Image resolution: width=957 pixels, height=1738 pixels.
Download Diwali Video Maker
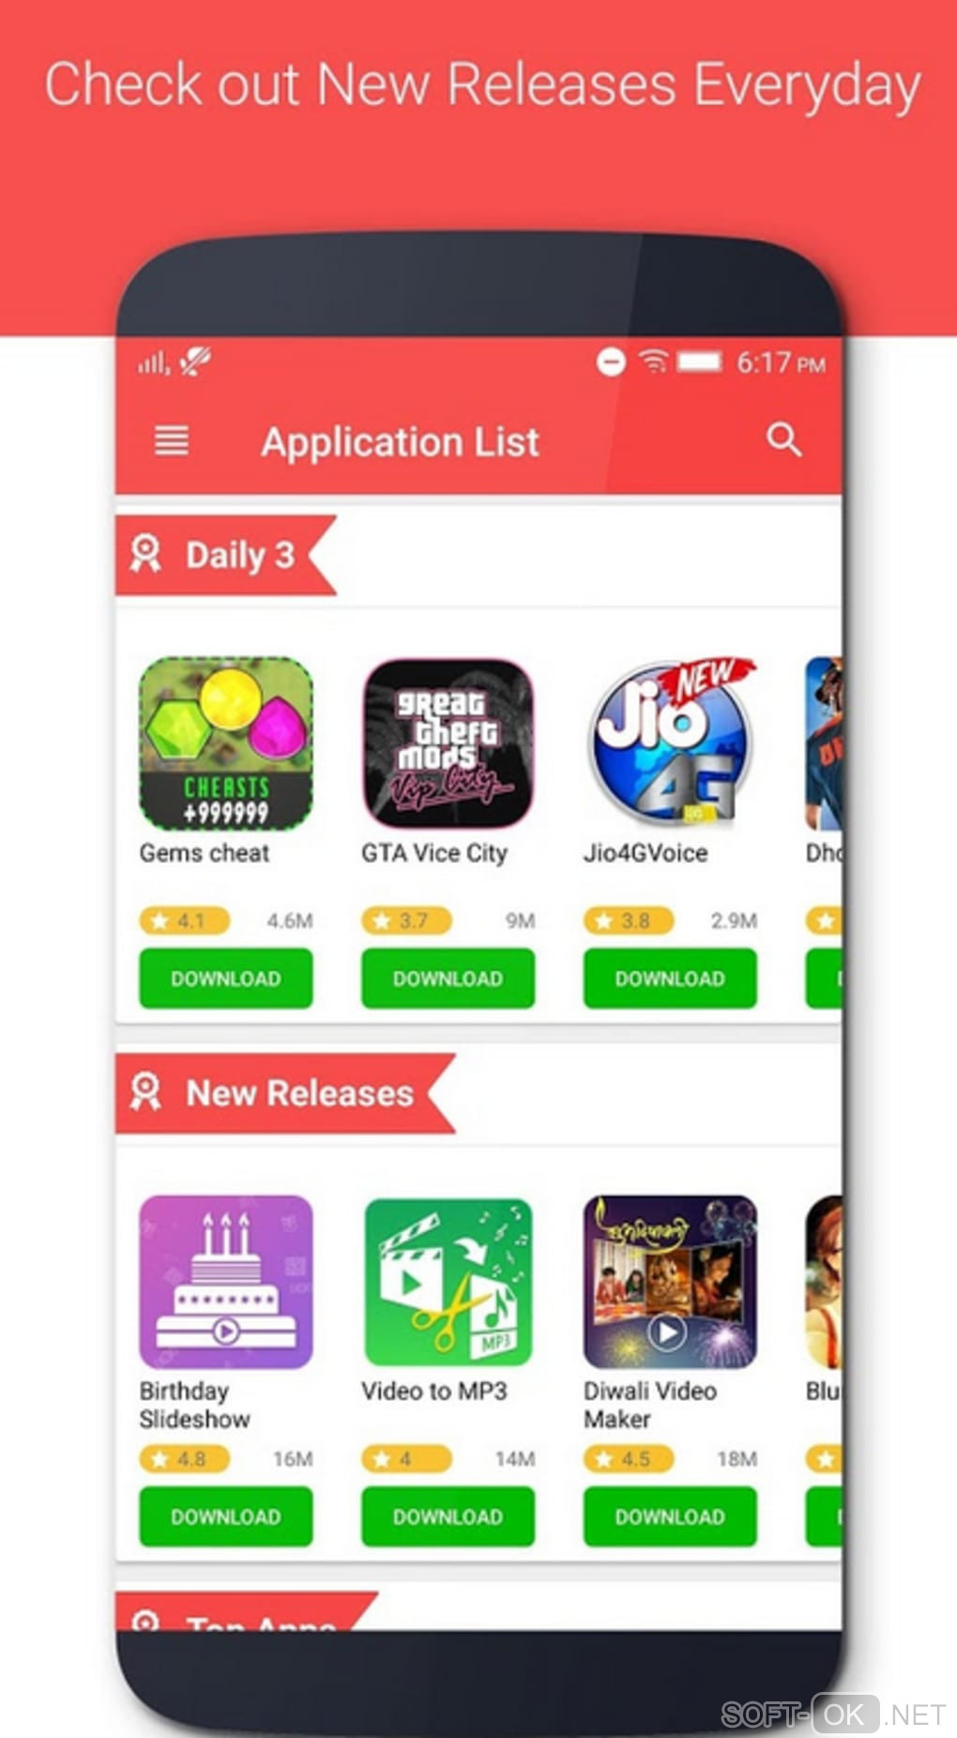pos(670,1516)
